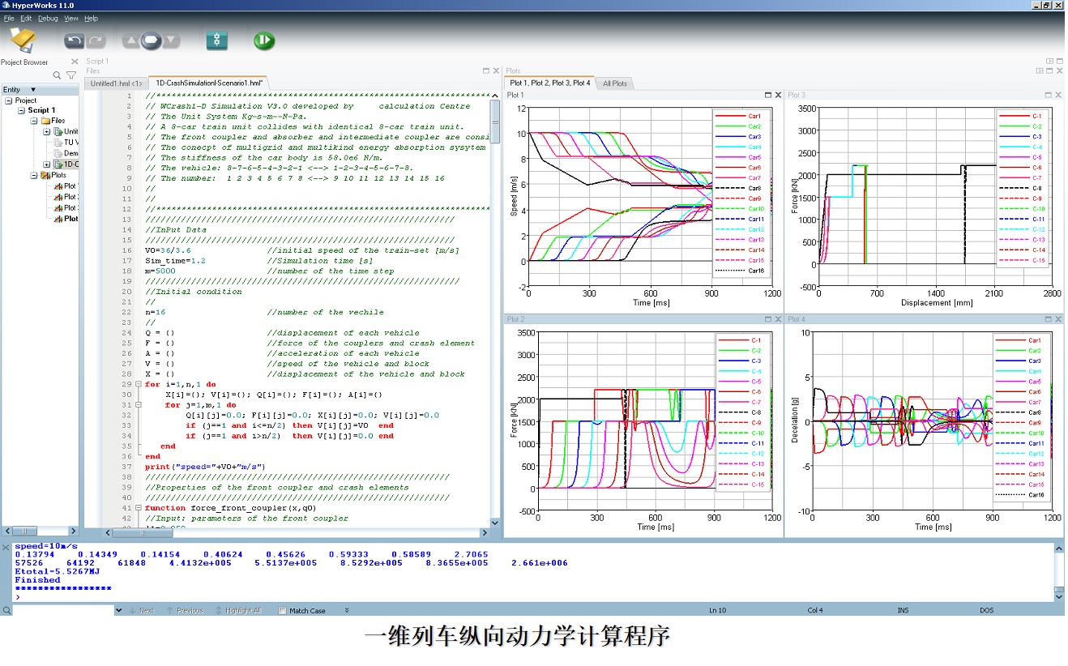This screenshot has height=666, width=1068.
Task: Select the Files folder in project tree
Action: coord(53,121)
